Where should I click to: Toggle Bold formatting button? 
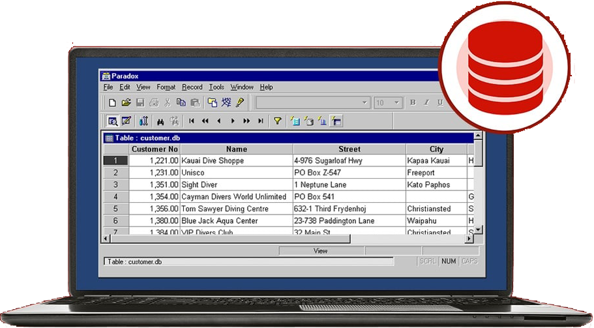coord(413,102)
